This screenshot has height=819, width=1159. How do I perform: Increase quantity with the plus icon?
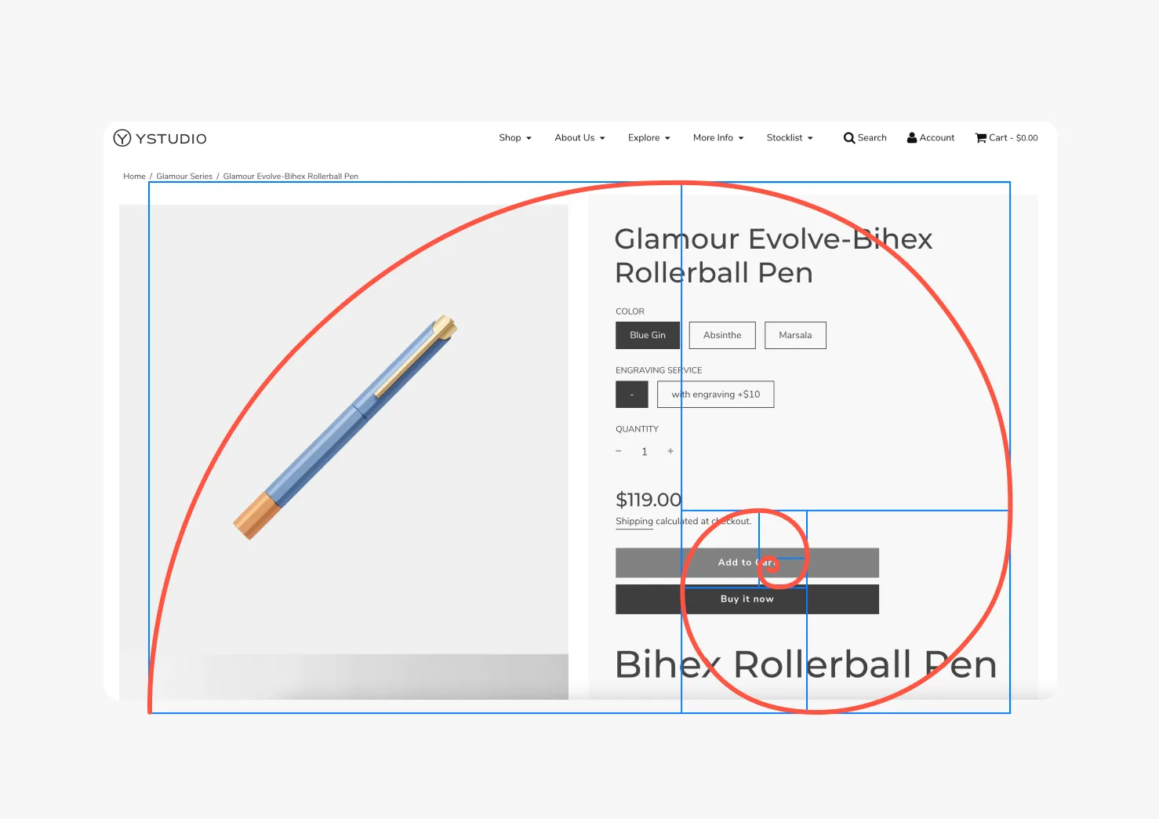pyautogui.click(x=670, y=451)
